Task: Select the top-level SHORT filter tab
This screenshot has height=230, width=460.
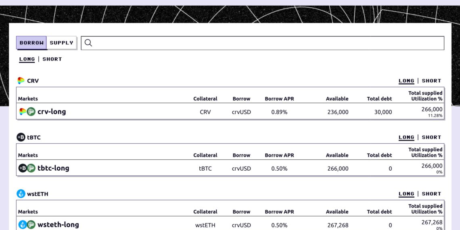Action: 52,59
